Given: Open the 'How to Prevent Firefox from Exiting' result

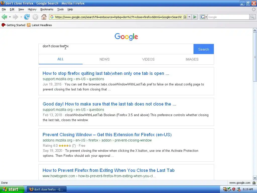Looking at the screenshot, I should click(108, 170).
